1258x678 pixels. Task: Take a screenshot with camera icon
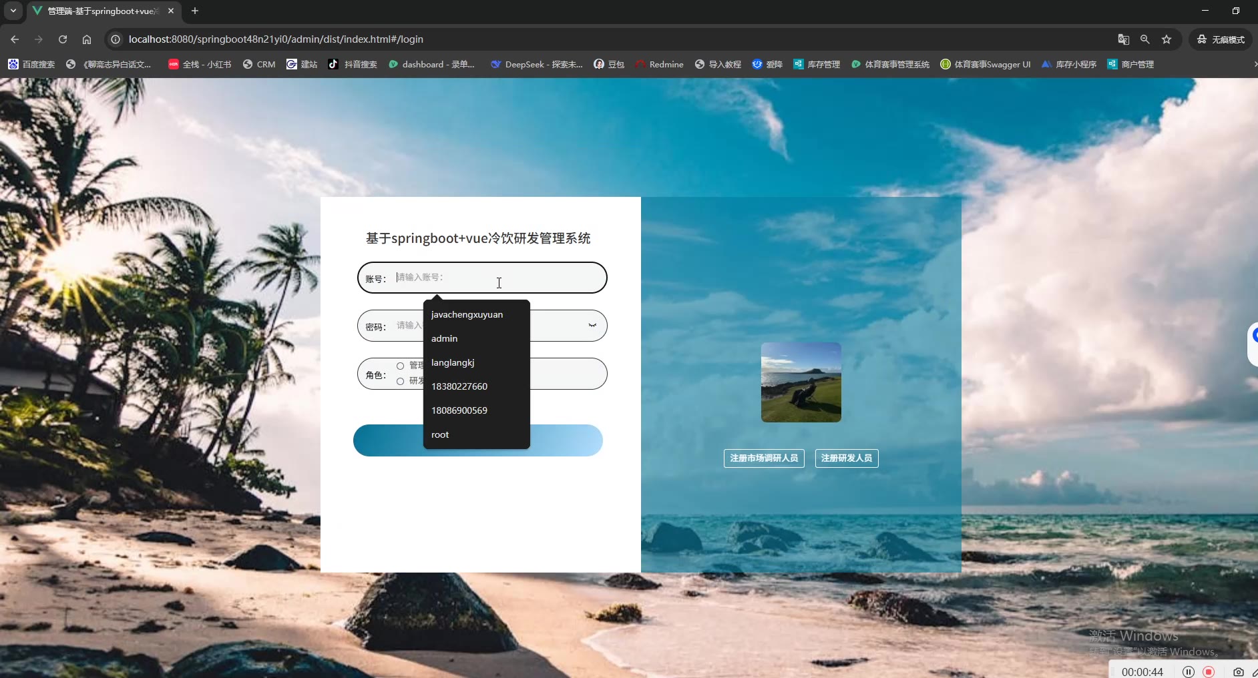pyautogui.click(x=1238, y=671)
